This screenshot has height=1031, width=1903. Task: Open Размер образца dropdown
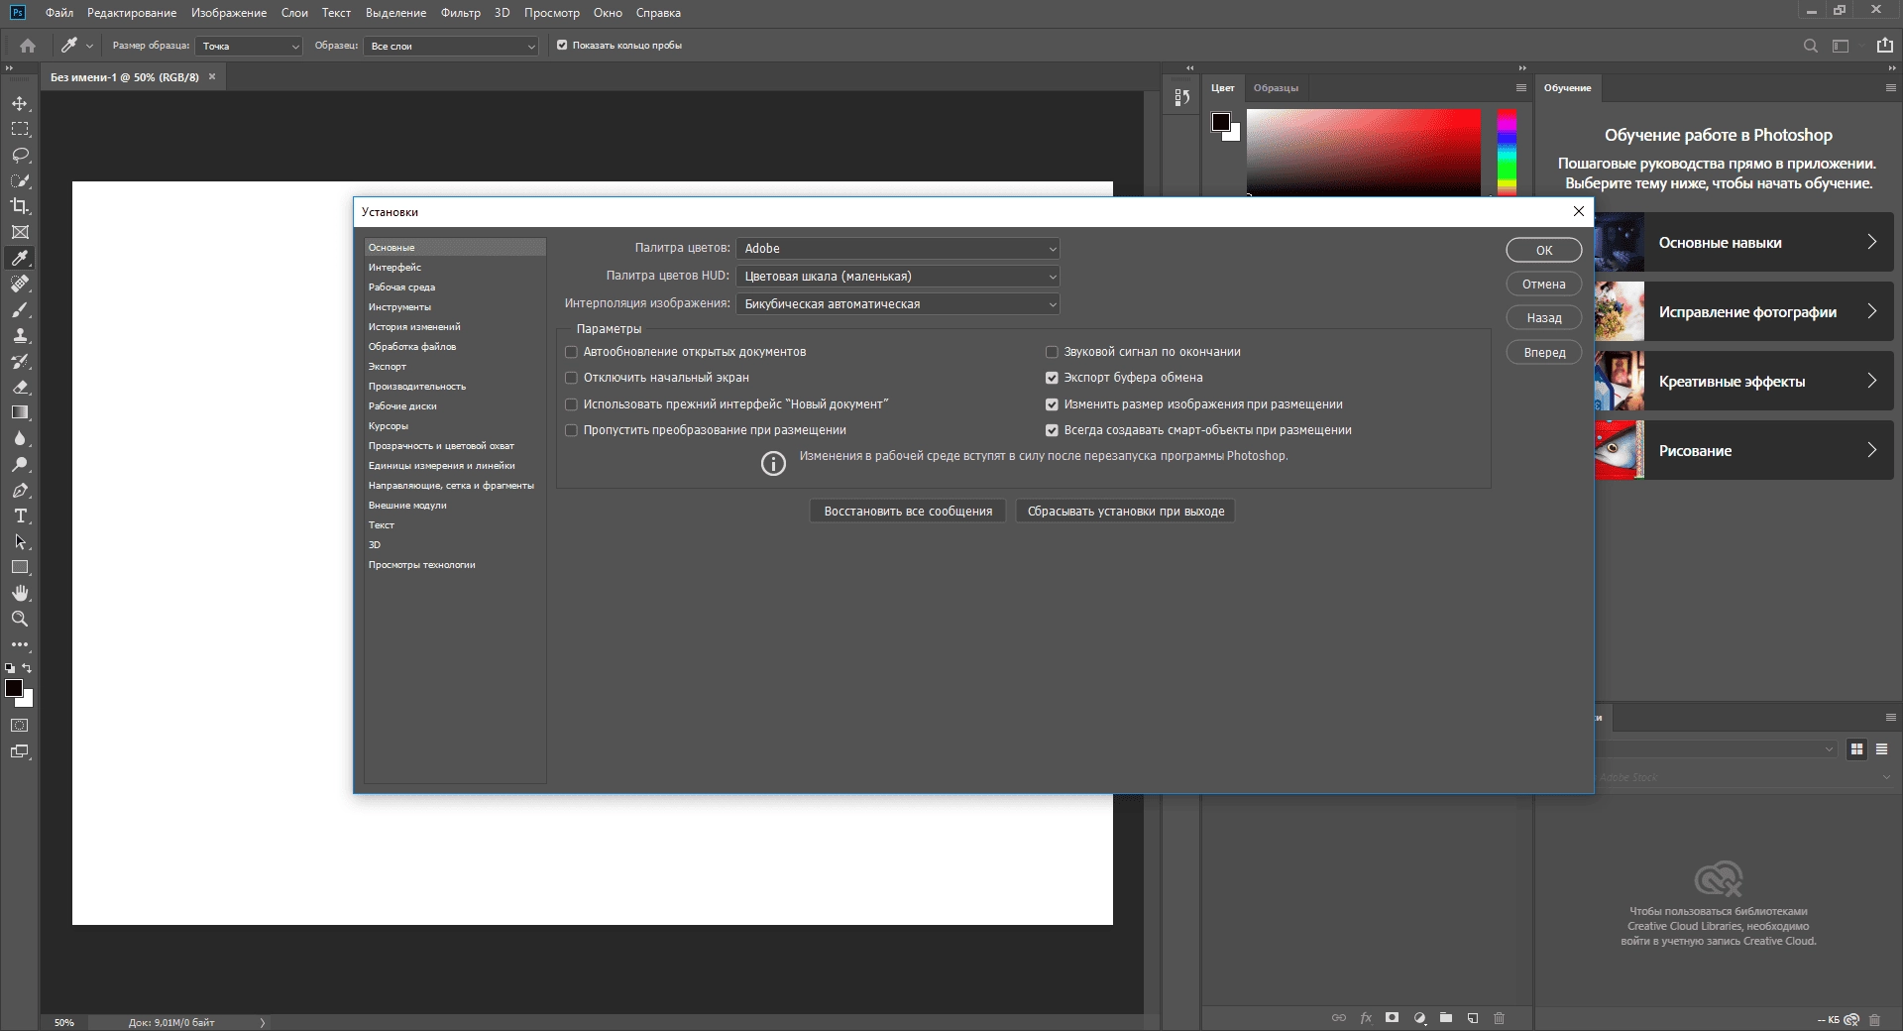coord(248,47)
